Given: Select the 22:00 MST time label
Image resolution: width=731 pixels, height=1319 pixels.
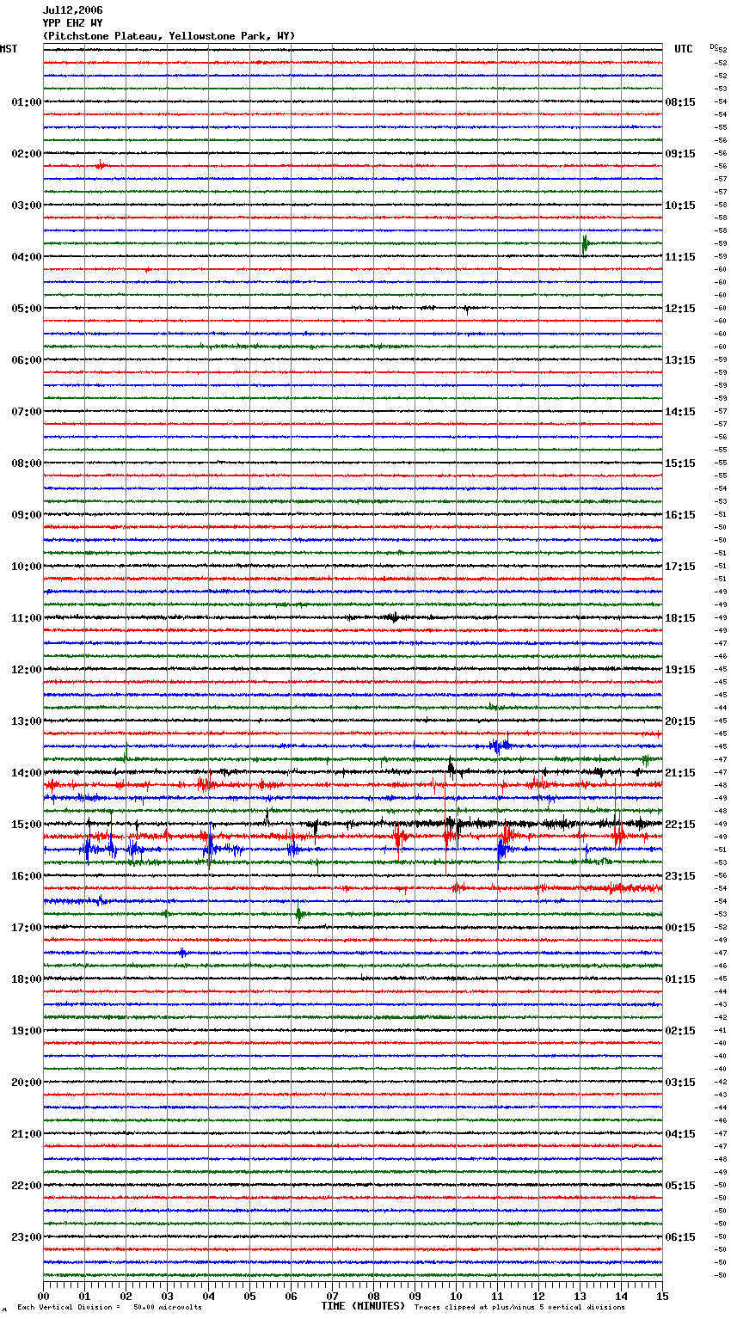Looking at the screenshot, I should click(27, 1186).
